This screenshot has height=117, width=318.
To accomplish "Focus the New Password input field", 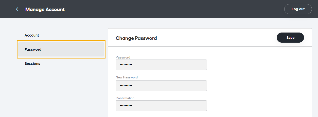I will 161,86.
